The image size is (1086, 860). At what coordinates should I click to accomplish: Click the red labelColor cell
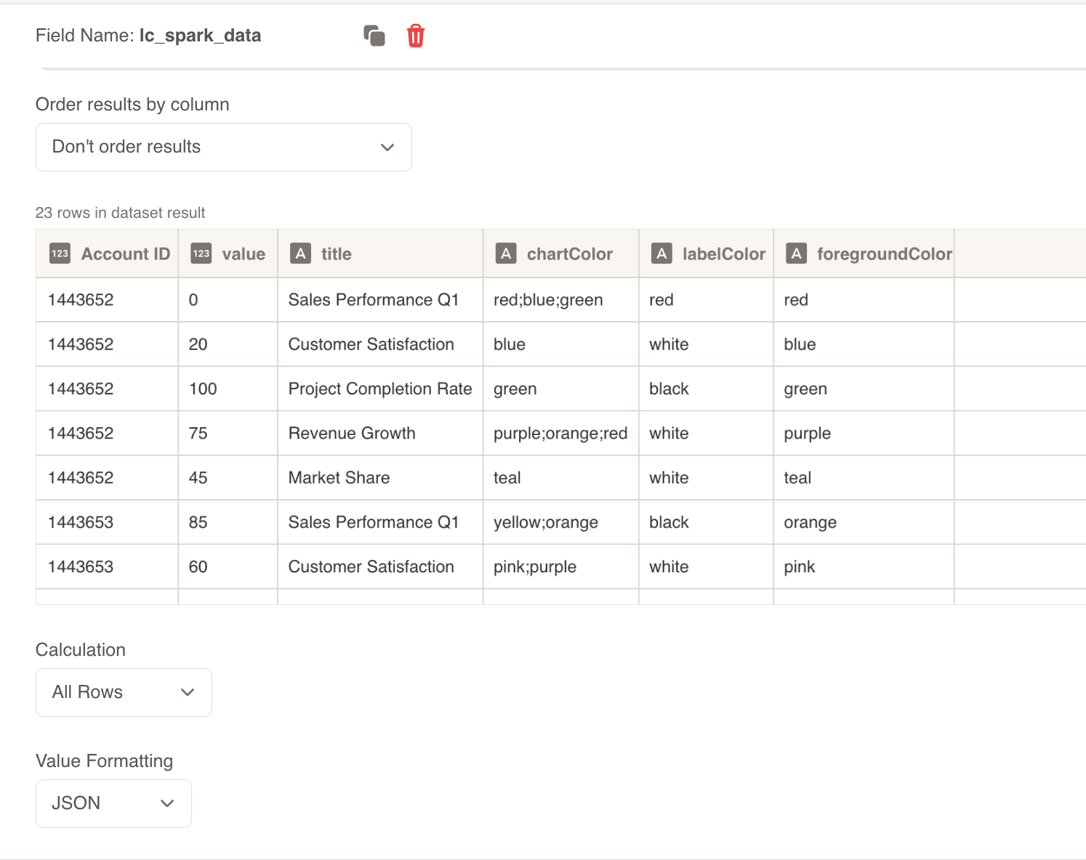(706, 300)
